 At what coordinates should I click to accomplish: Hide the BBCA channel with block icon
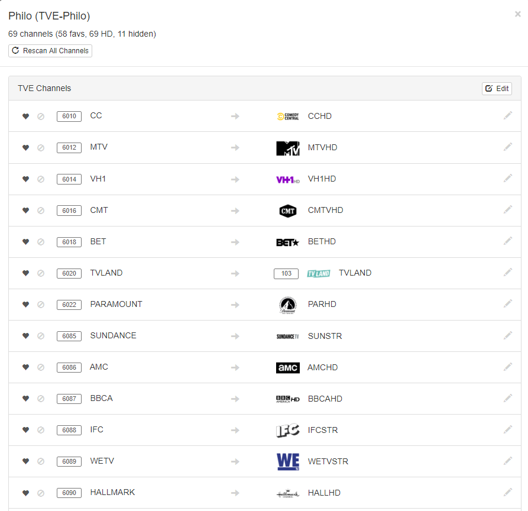(41, 399)
